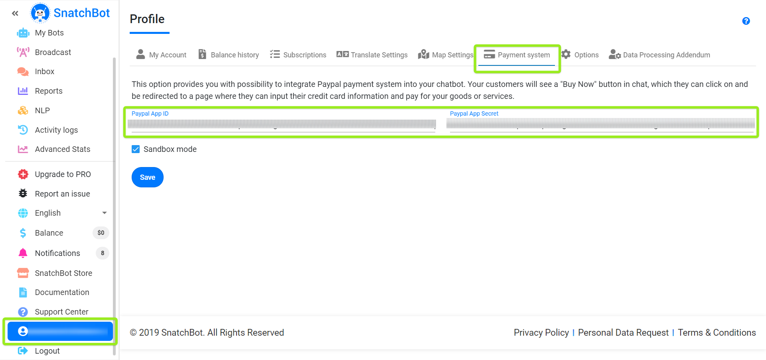Open the Privacy Policy link

click(x=541, y=332)
